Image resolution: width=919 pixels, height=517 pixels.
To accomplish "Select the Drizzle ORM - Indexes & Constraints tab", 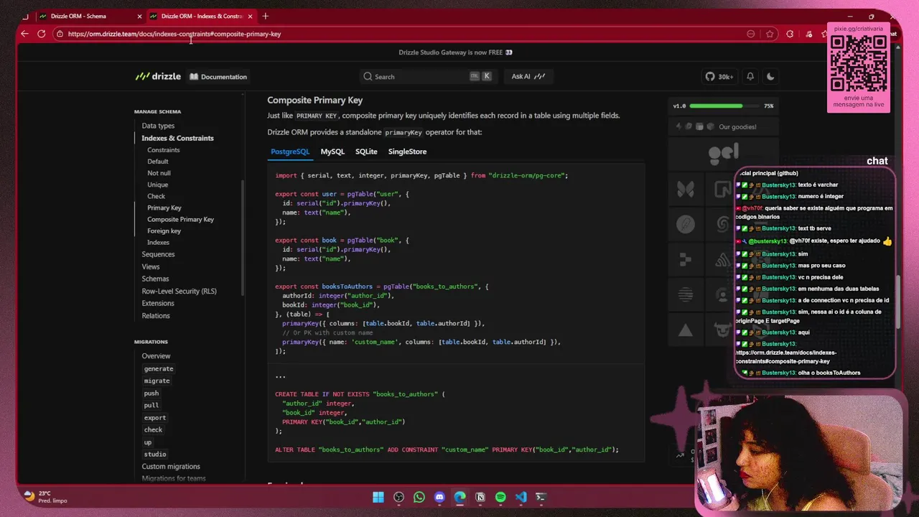I will tap(201, 16).
